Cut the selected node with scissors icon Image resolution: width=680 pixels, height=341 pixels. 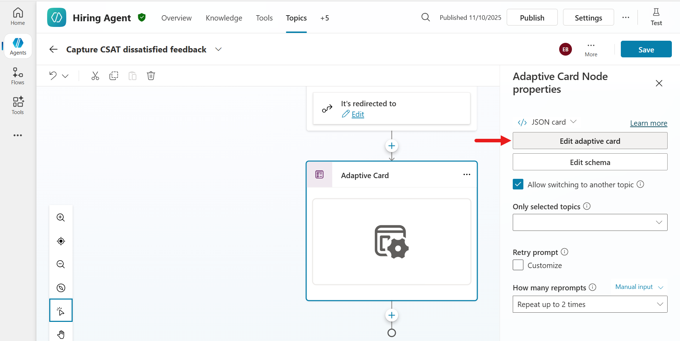pos(95,76)
